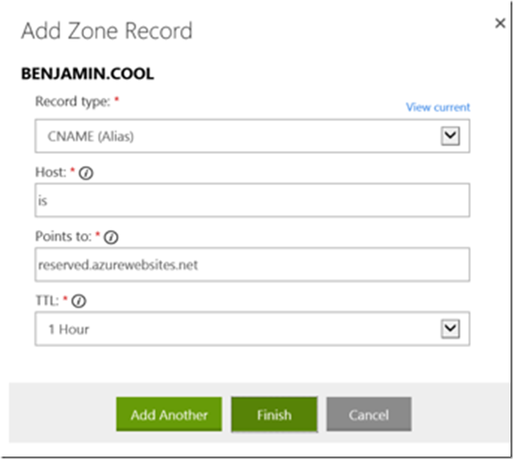
Task: Click the Host field label
Action: click(50, 172)
